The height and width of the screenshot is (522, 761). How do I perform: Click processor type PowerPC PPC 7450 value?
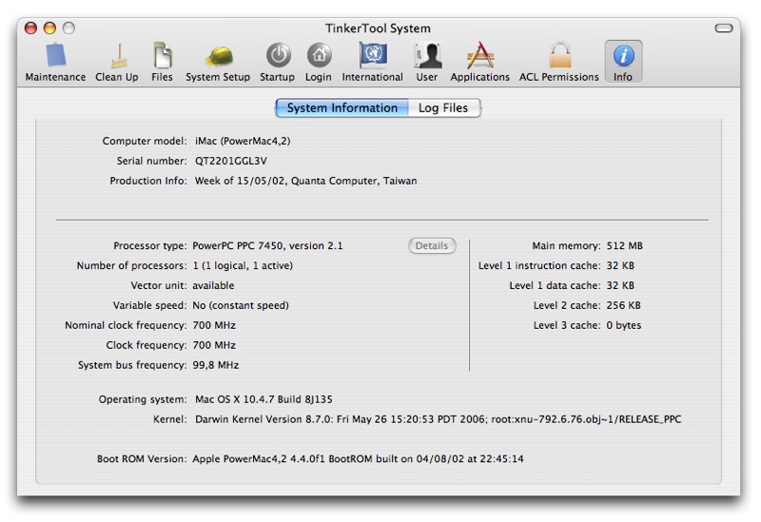coord(267,246)
